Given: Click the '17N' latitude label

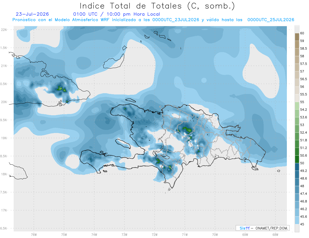Looking at the screenshot, I should coord(4,210).
